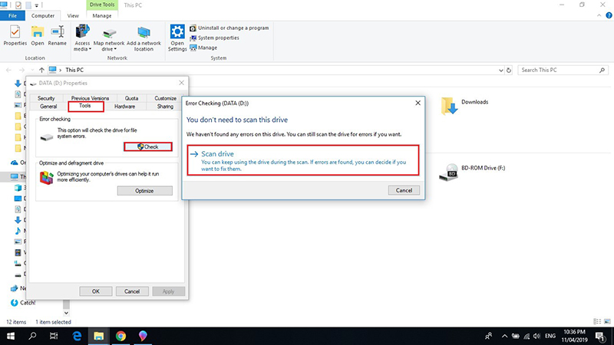Open the Windows Start menu
This screenshot has width=614, height=345.
(x=11, y=336)
